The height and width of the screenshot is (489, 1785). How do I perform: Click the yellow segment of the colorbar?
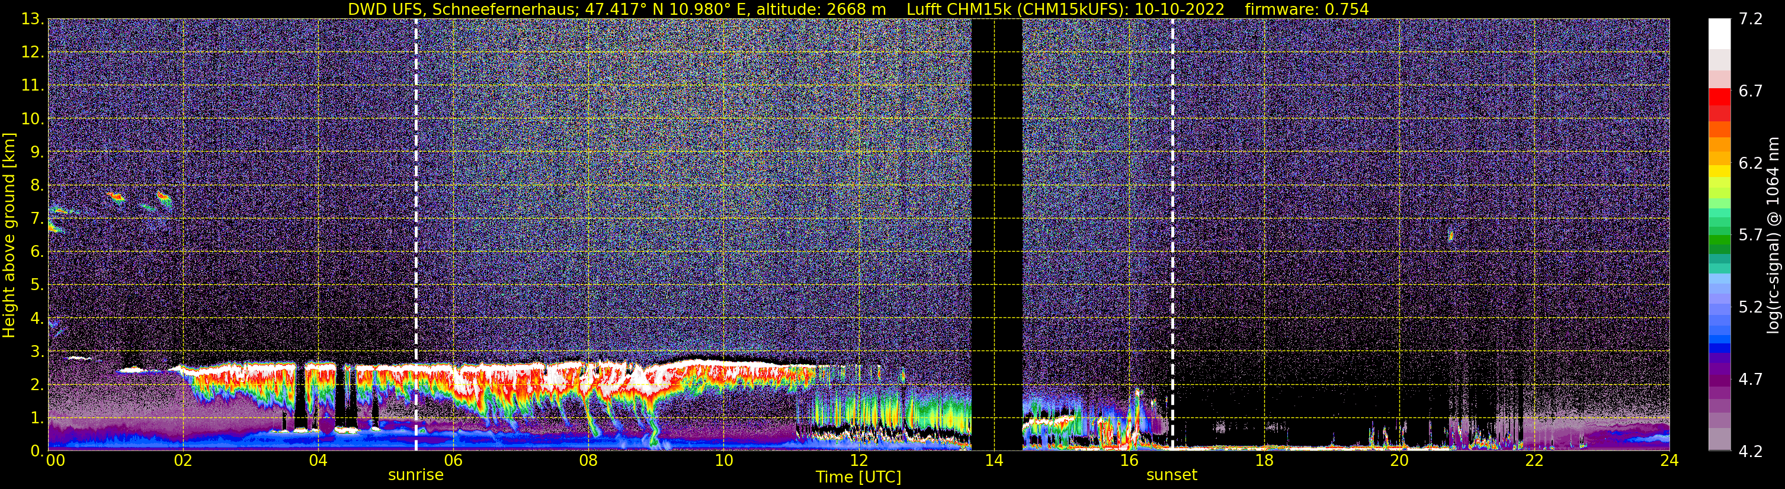tap(1720, 172)
